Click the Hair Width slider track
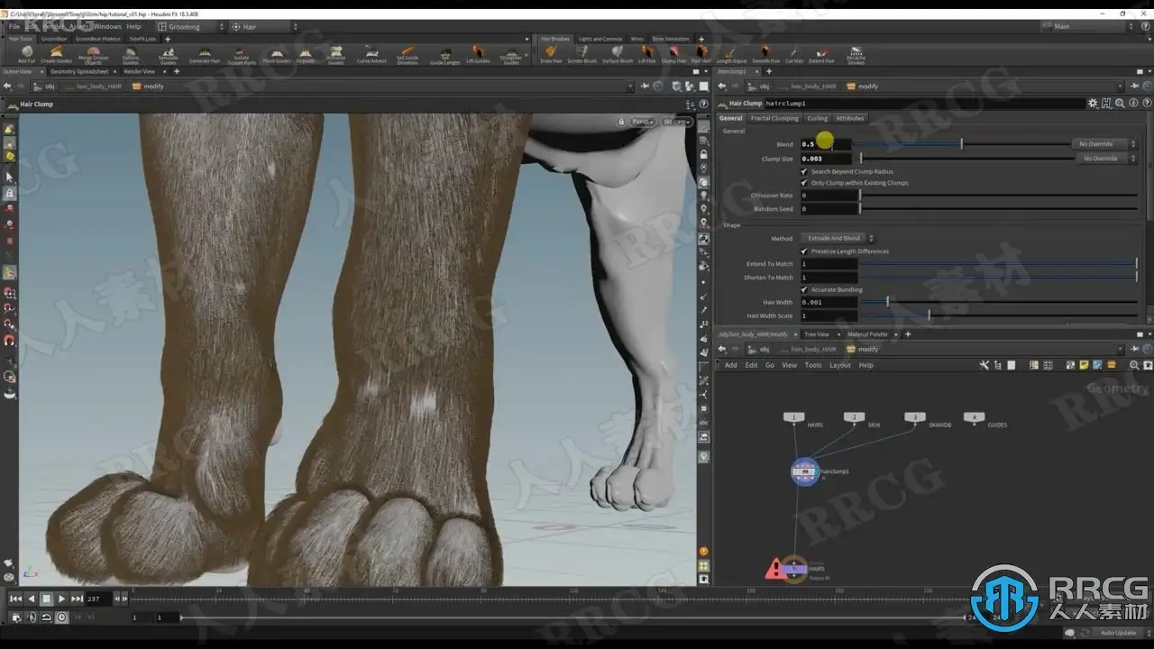1154x649 pixels. 992,303
